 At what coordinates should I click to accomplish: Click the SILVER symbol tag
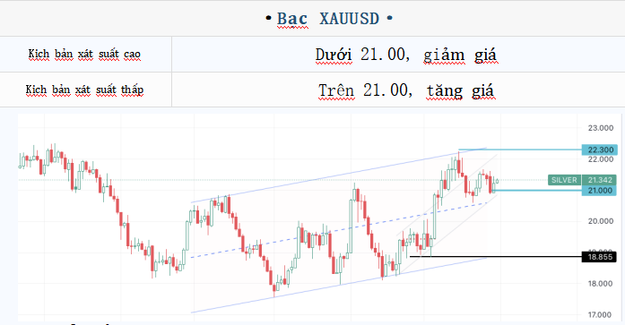coord(564,180)
